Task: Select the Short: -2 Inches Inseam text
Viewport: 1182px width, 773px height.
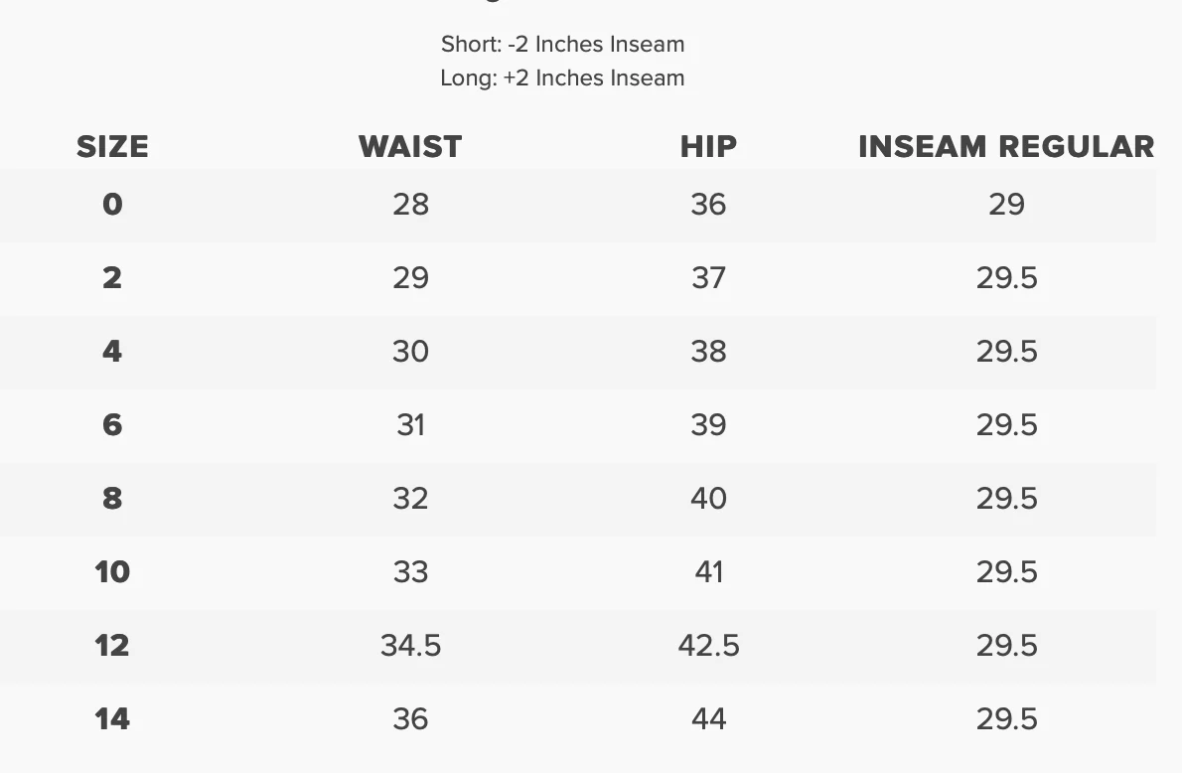Action: click(x=562, y=45)
